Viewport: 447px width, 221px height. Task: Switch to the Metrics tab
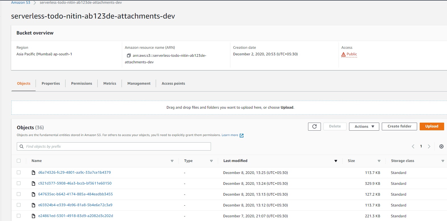click(x=110, y=84)
